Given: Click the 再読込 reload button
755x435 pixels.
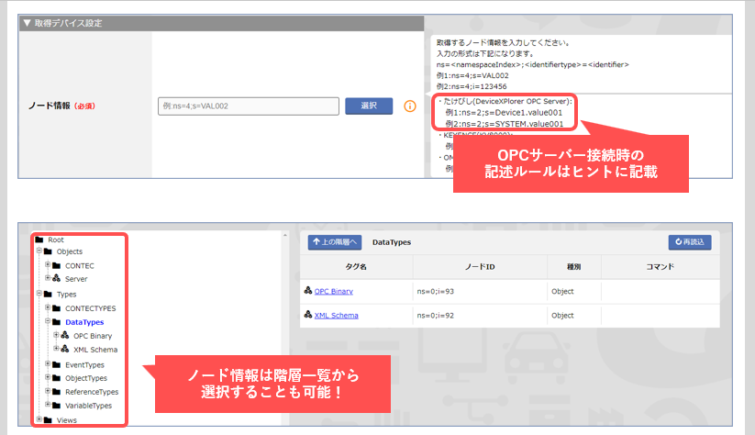Looking at the screenshot, I should click(689, 242).
